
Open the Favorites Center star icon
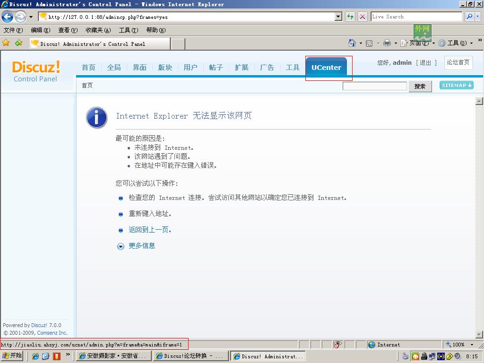click(x=6, y=43)
